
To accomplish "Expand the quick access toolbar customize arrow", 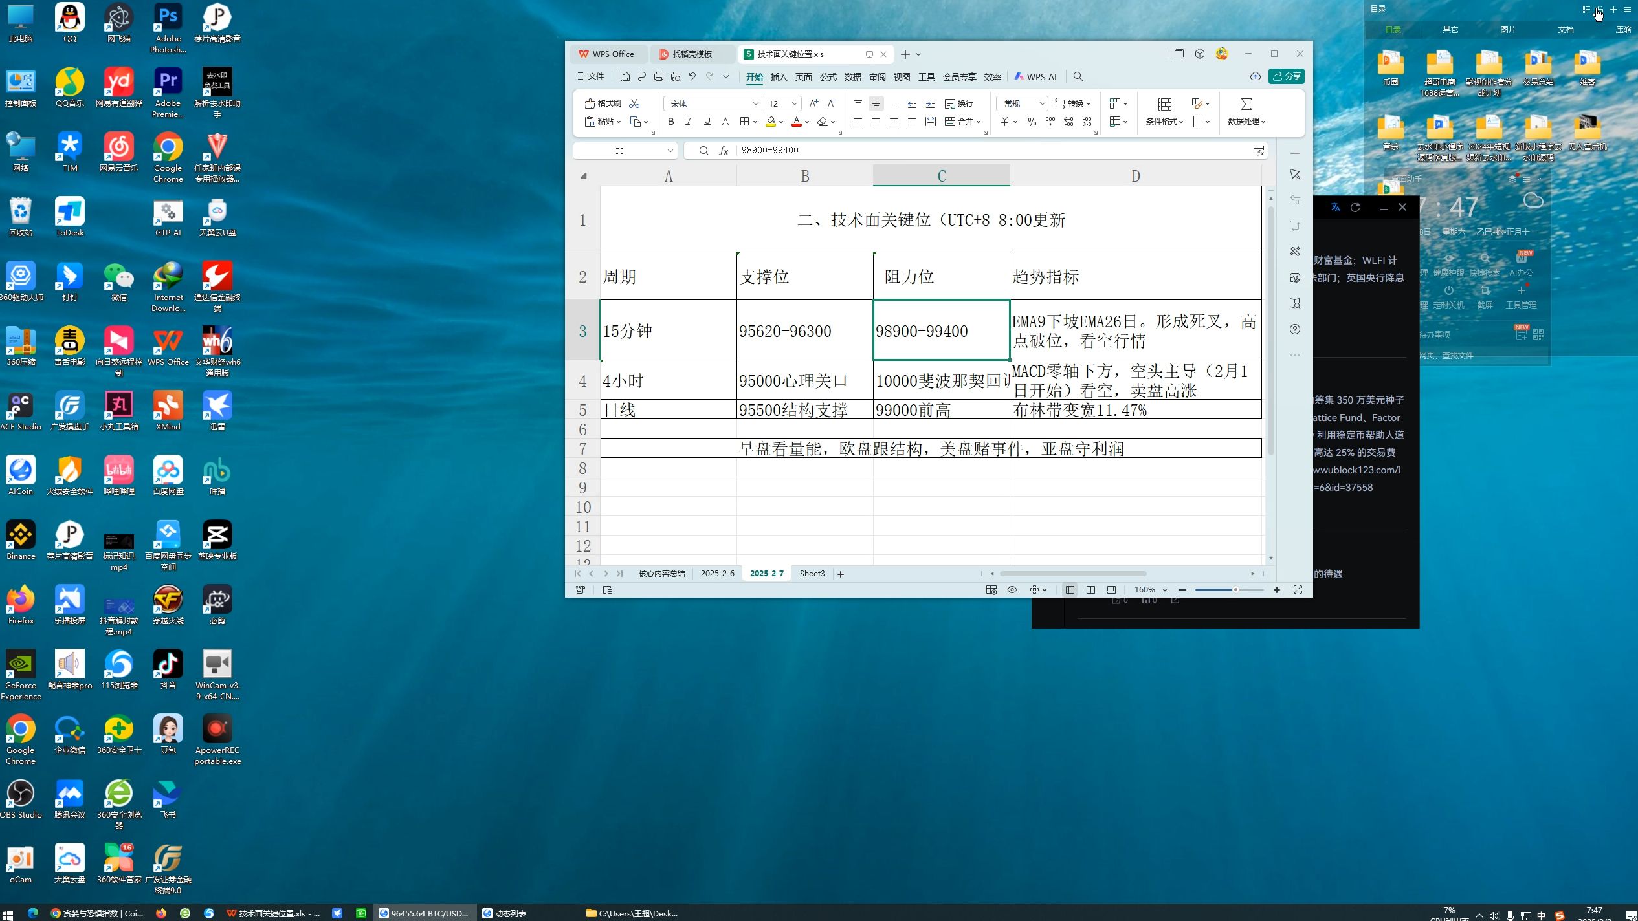I will pyautogui.click(x=726, y=77).
